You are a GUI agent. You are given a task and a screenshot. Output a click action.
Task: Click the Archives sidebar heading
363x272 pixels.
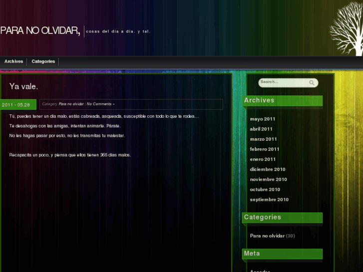283,101
